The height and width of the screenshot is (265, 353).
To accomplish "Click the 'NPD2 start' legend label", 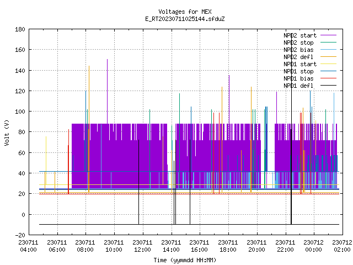I will [300, 35].
